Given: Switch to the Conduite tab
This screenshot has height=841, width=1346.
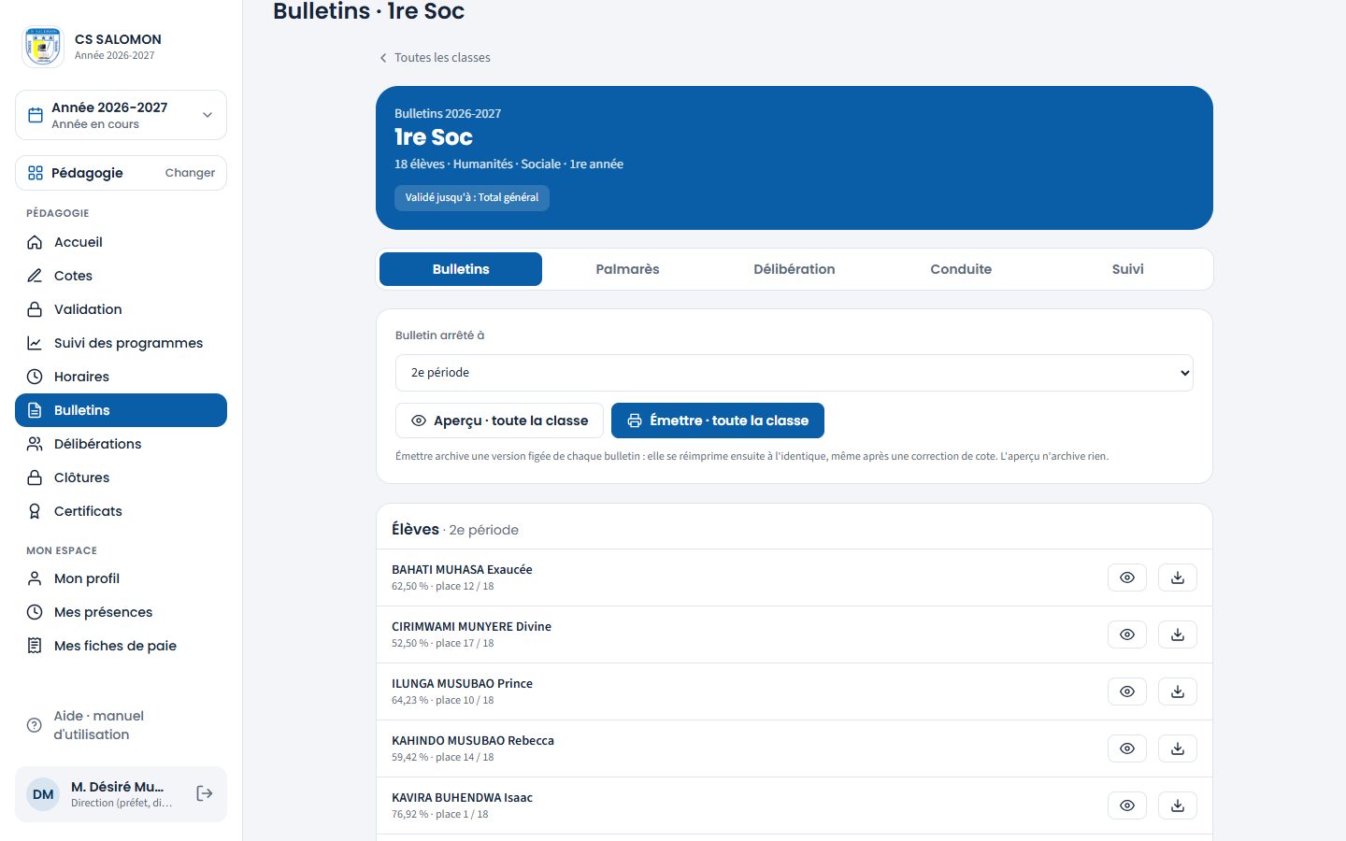Looking at the screenshot, I should 961,269.
